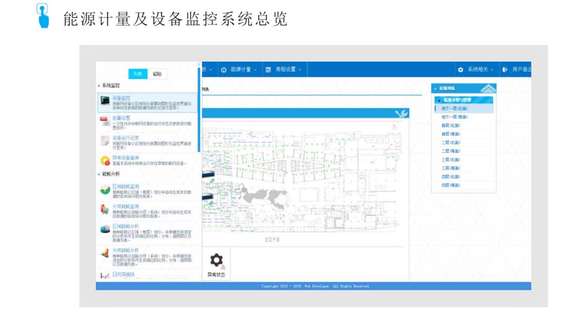Viewport: 585px width, 316px height.
Task: Click the 异常状态 label under the gear
Action: (x=216, y=275)
